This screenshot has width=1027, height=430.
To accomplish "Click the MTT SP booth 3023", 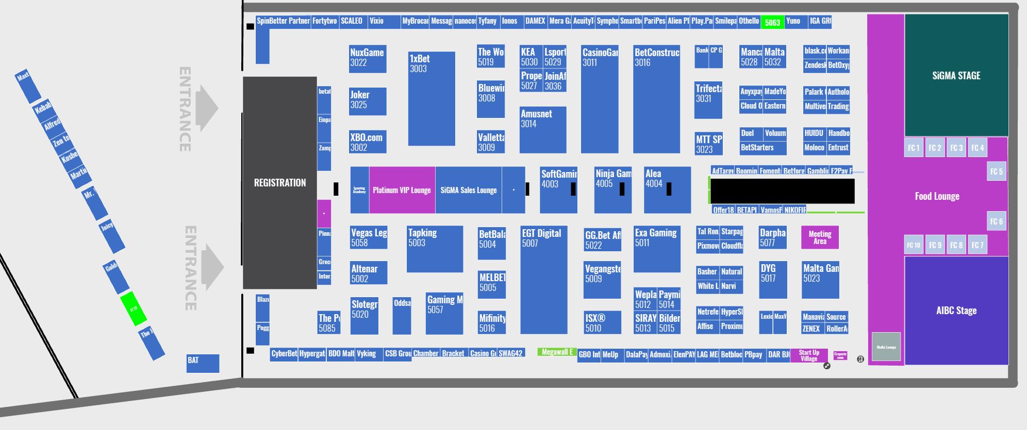I will pyautogui.click(x=708, y=144).
